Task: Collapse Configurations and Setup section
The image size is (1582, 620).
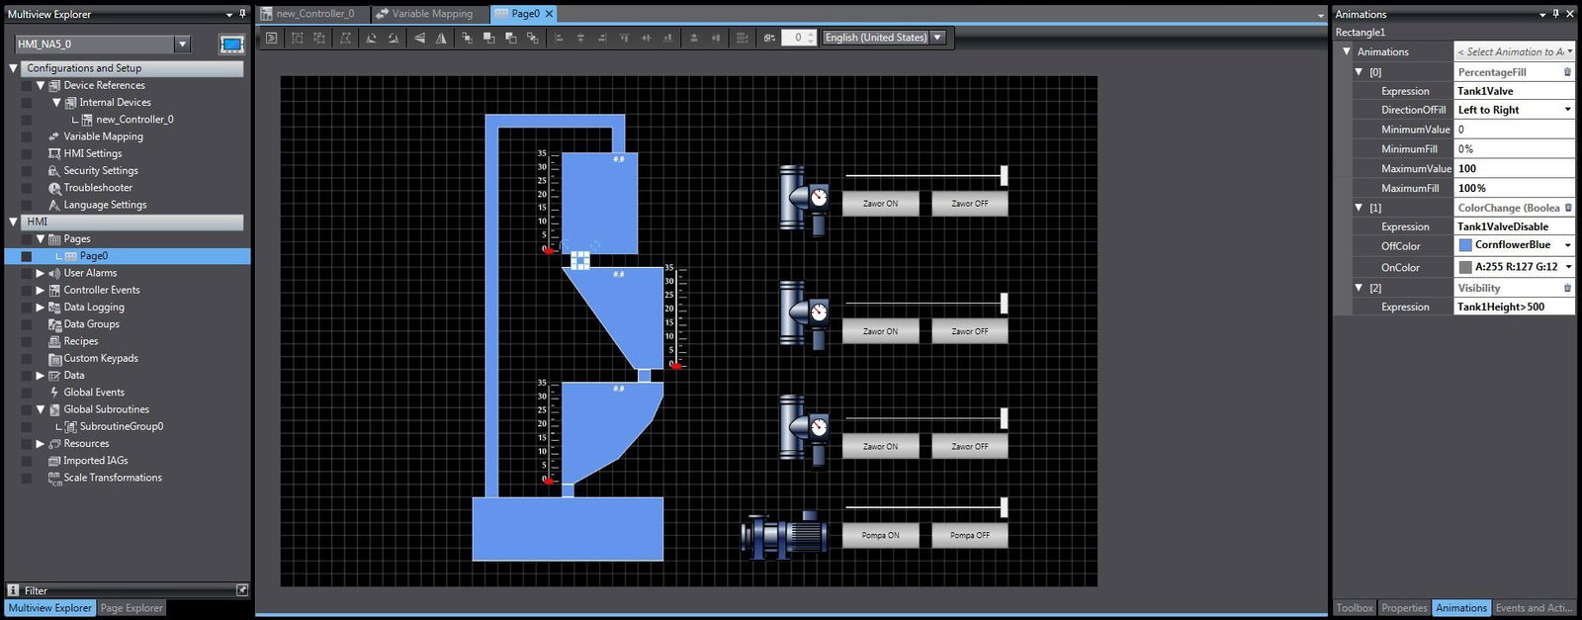Action: click(13, 68)
